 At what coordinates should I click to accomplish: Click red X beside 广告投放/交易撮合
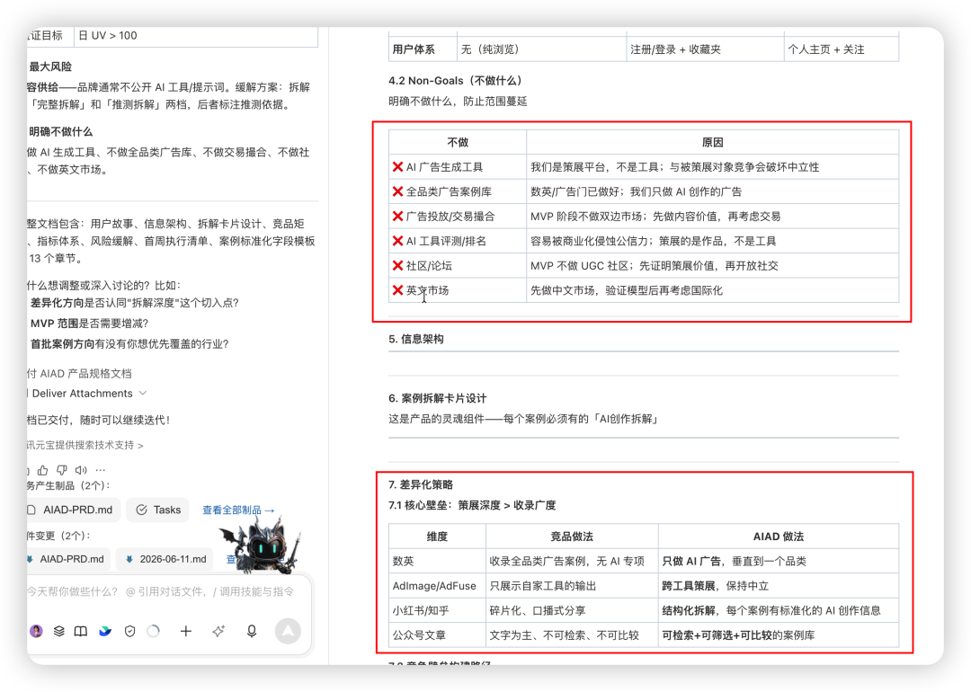[x=397, y=216]
